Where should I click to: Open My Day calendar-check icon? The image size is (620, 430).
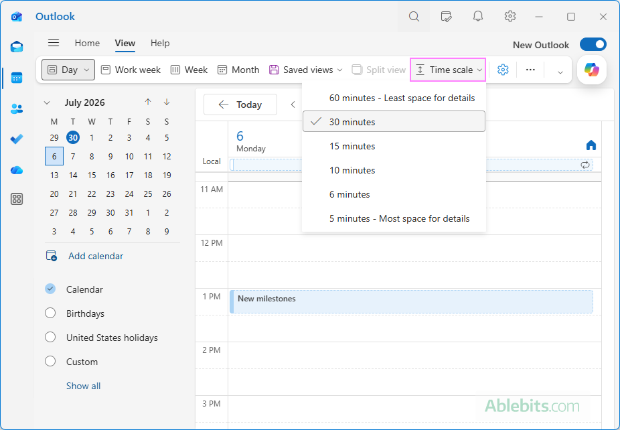click(446, 16)
